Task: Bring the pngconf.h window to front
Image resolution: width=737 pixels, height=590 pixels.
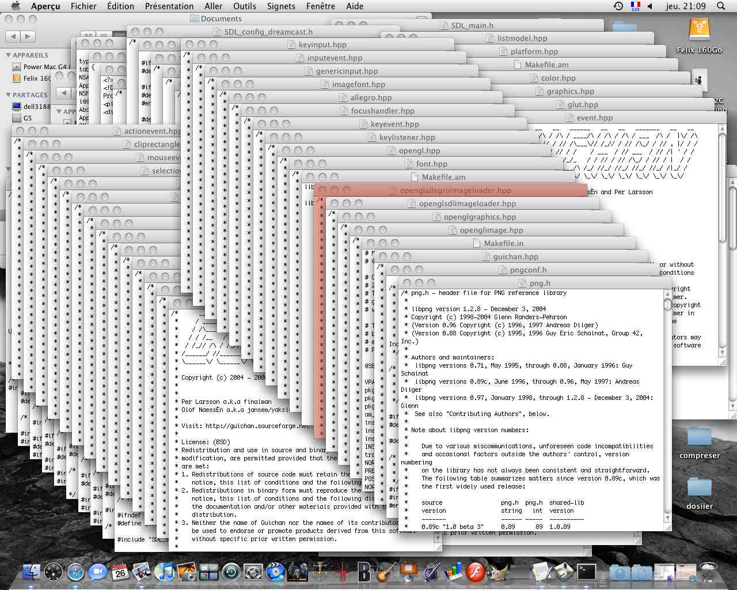Action: pyautogui.click(x=528, y=270)
